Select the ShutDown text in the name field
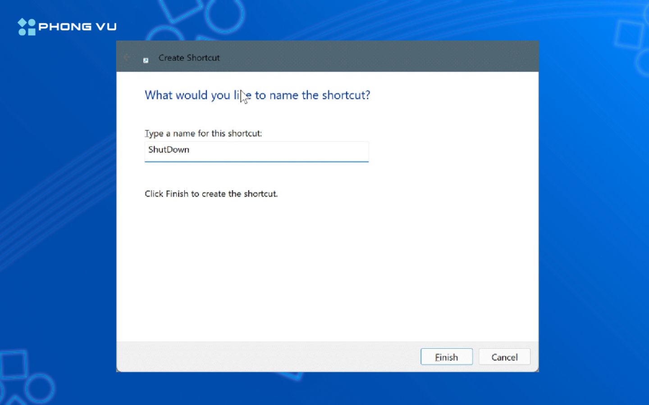Viewport: 649px width, 405px height. click(169, 149)
